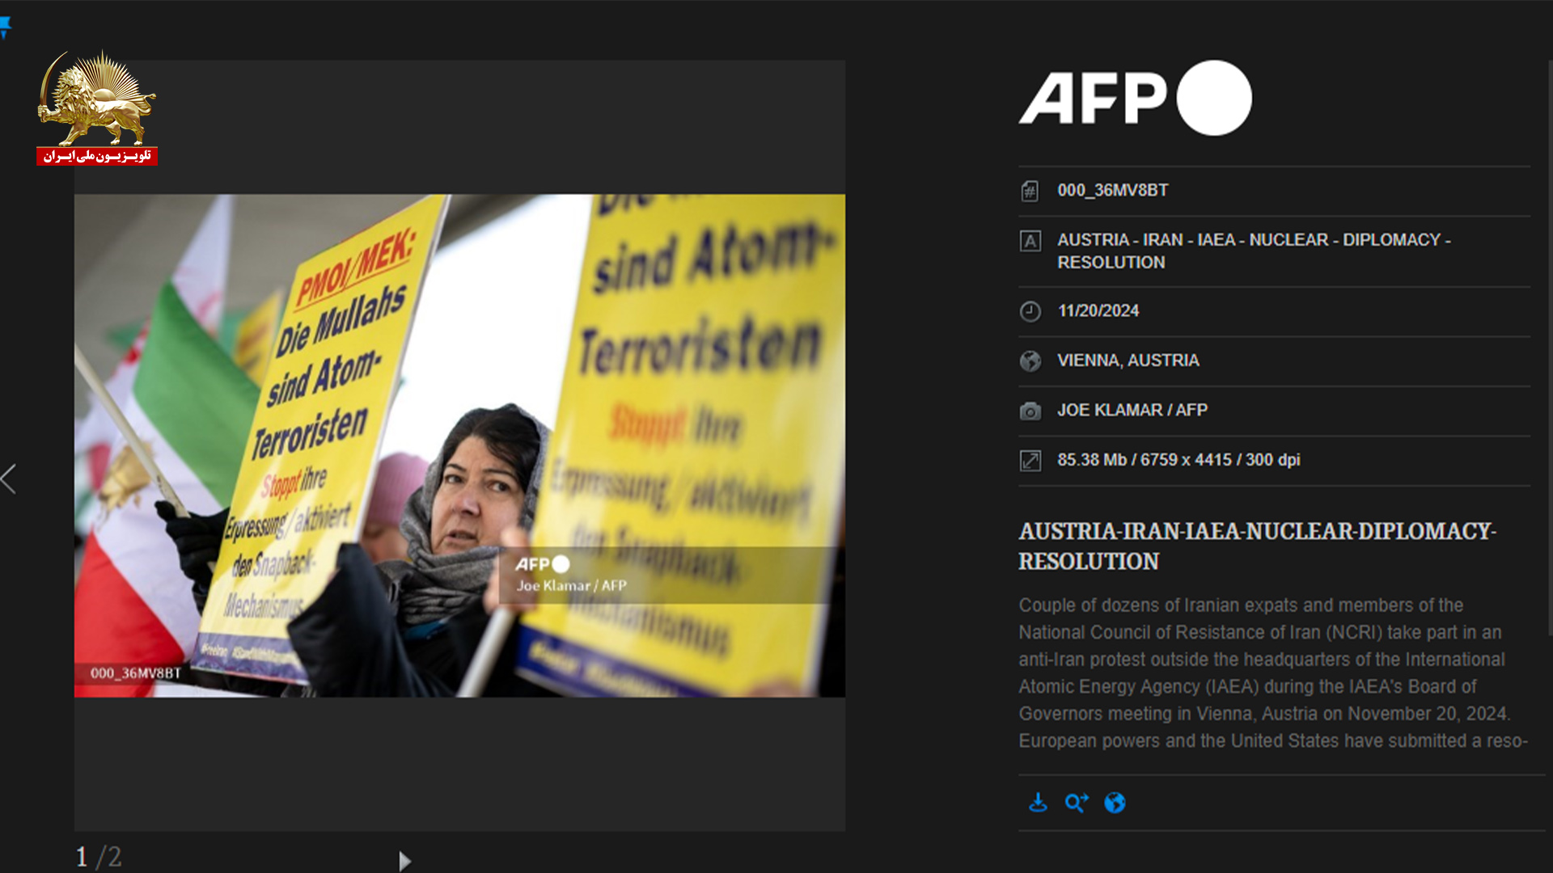The image size is (1553, 873).
Task: Click the clock icon beside 11/20/2024
Action: [x=1030, y=311]
